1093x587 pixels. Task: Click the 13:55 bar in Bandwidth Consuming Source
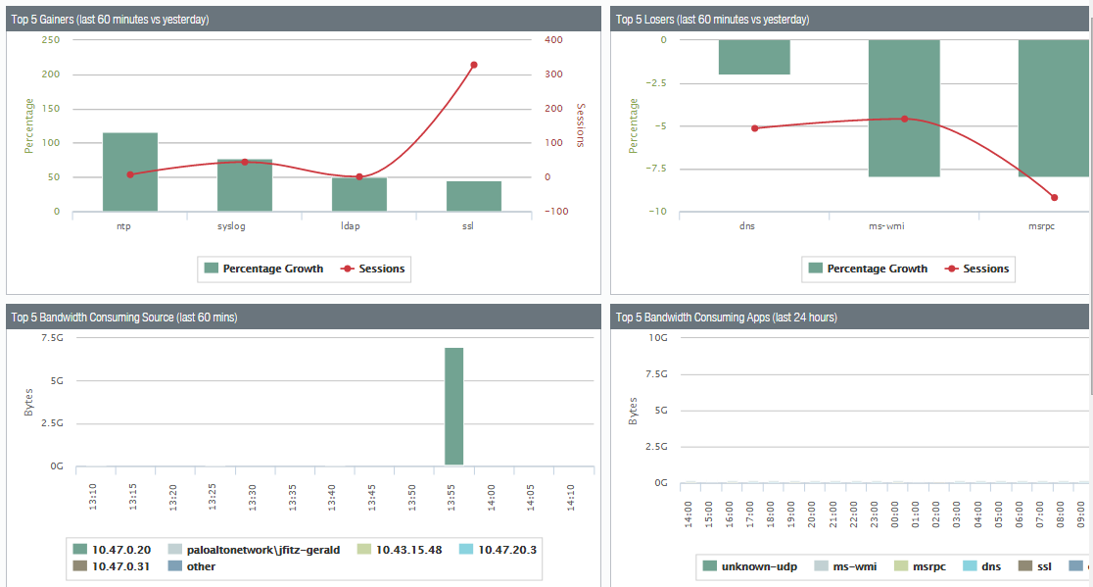point(454,406)
